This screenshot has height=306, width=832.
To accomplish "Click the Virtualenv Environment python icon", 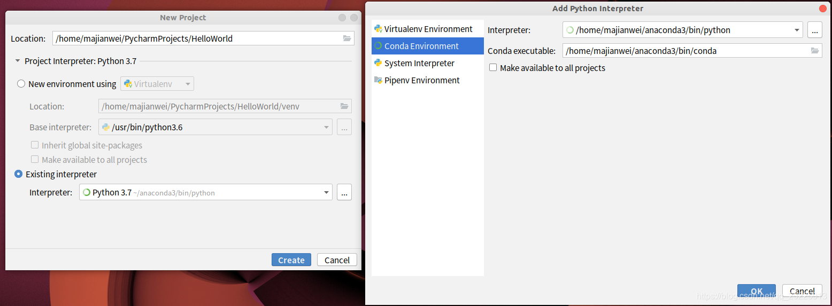I will [x=378, y=29].
